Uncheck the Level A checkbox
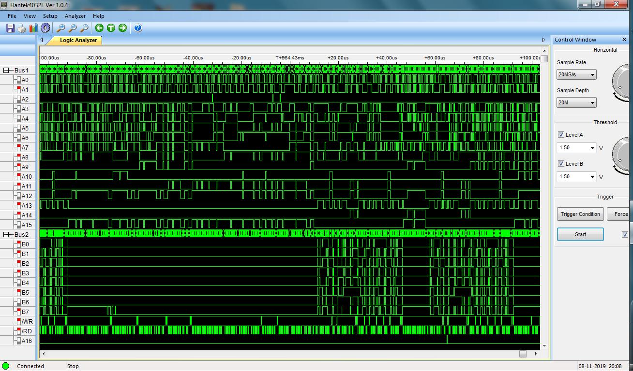The height and width of the screenshot is (371, 633). point(561,135)
